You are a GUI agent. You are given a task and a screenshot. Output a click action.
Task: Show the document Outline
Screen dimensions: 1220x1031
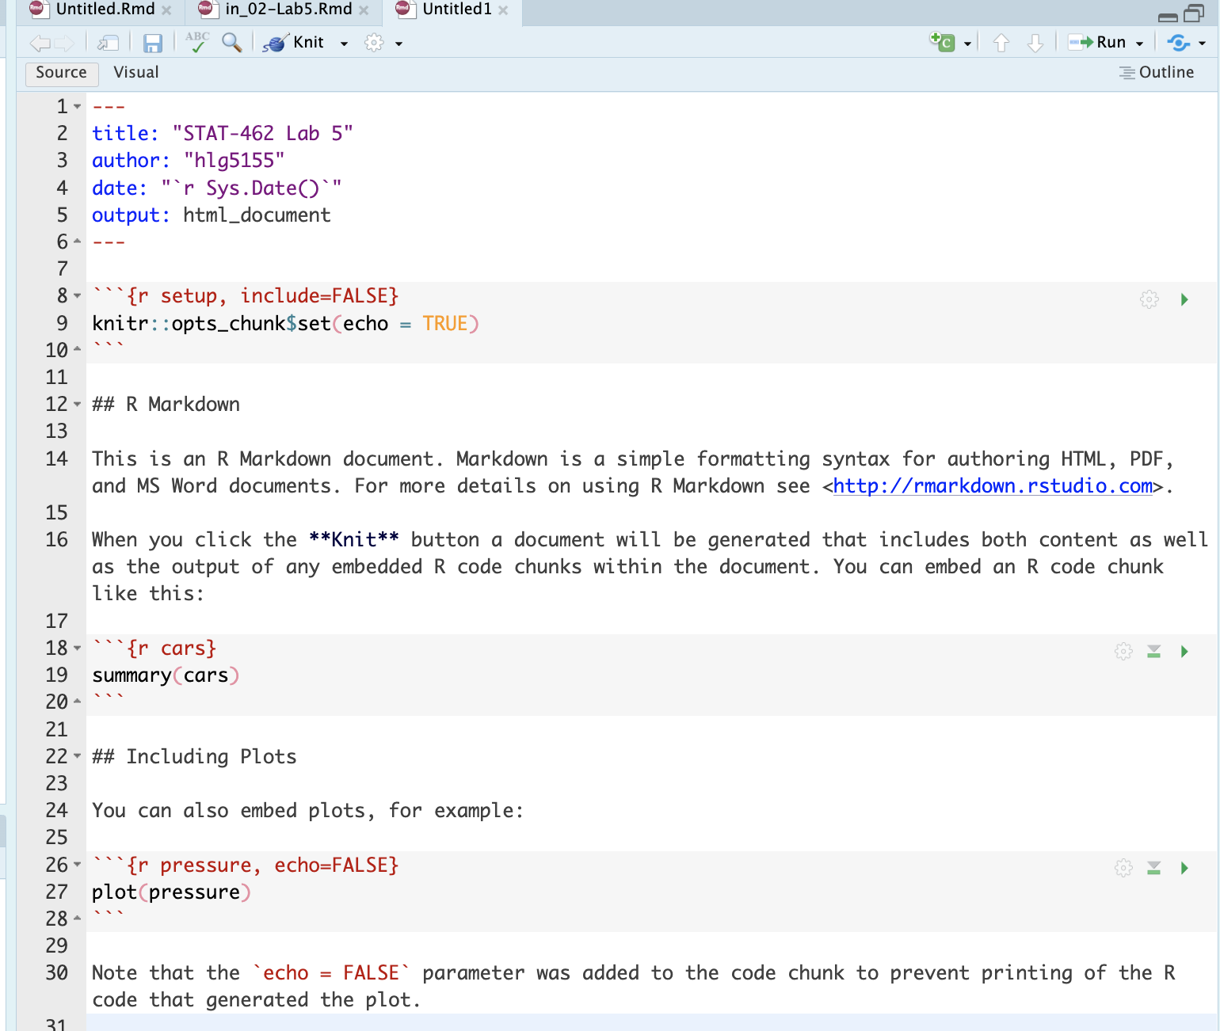[1157, 73]
